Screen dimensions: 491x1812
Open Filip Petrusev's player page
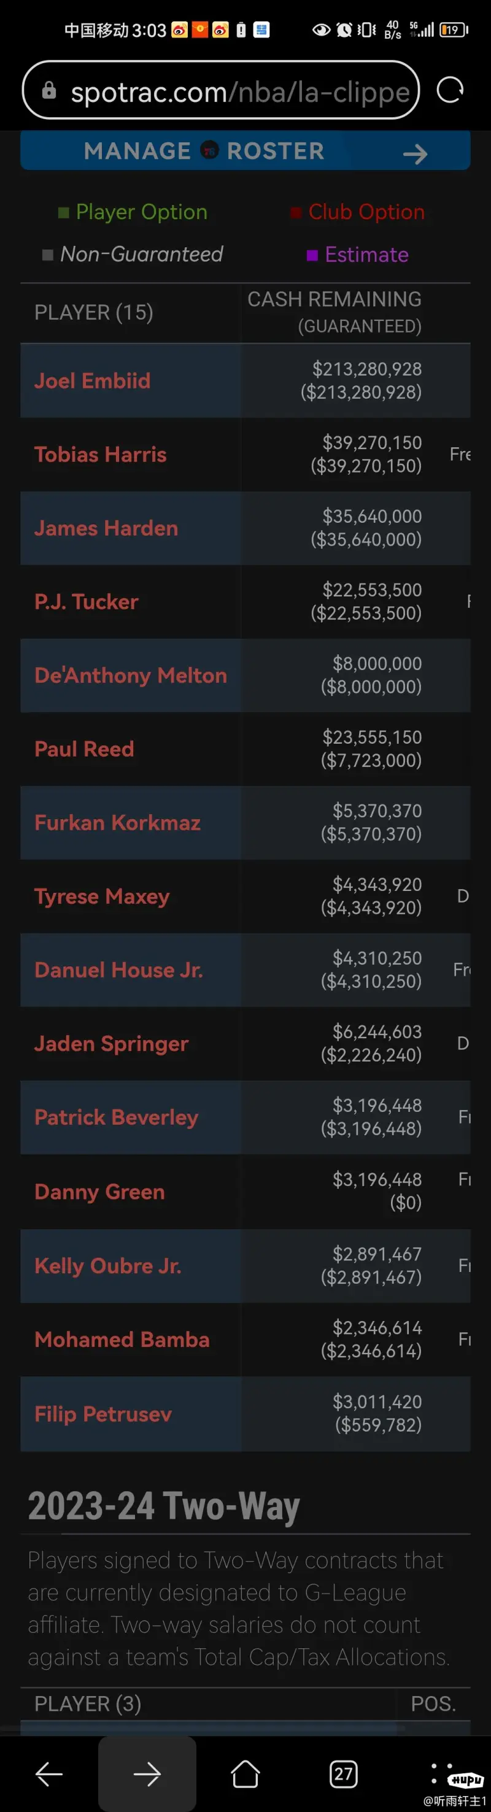click(x=102, y=1413)
